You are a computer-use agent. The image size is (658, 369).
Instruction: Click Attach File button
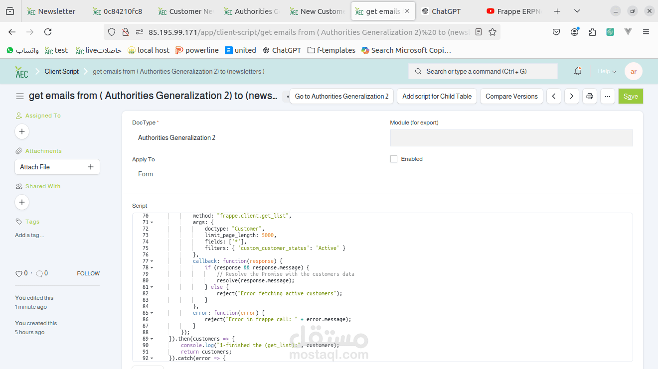click(57, 167)
